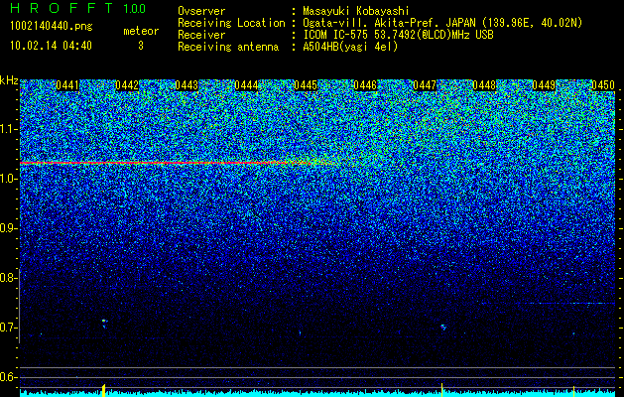624x397 pixels.
Task: Click the 0.6 kHz axis label
Action: tap(7, 377)
